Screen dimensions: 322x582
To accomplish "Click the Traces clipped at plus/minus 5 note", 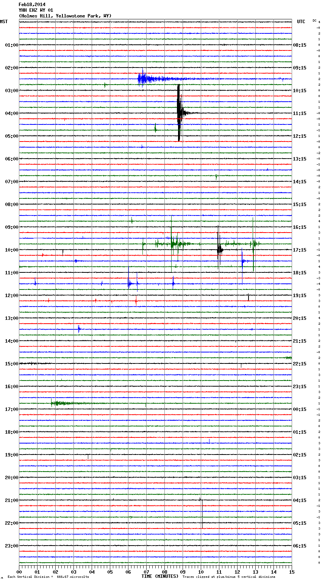I will pyautogui.click(x=229, y=577).
